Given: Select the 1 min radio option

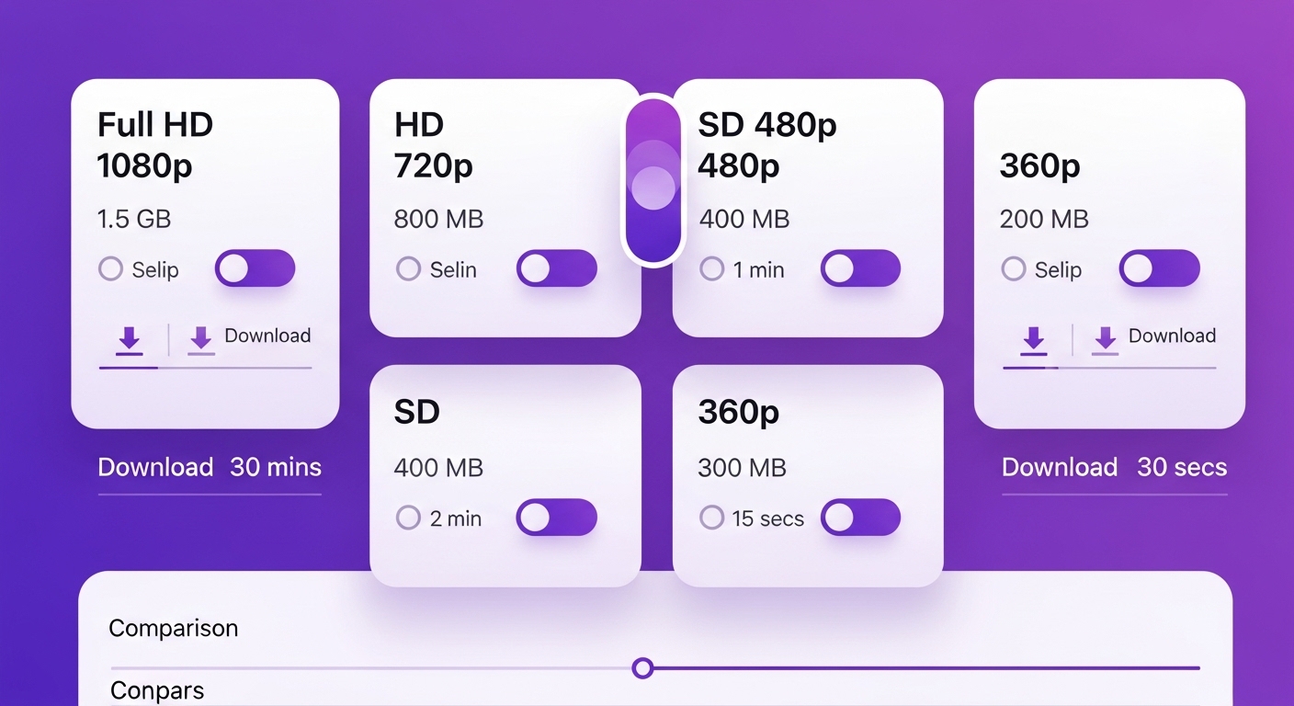Looking at the screenshot, I should [x=712, y=269].
